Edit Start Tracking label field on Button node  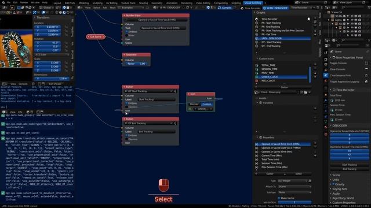point(156,99)
